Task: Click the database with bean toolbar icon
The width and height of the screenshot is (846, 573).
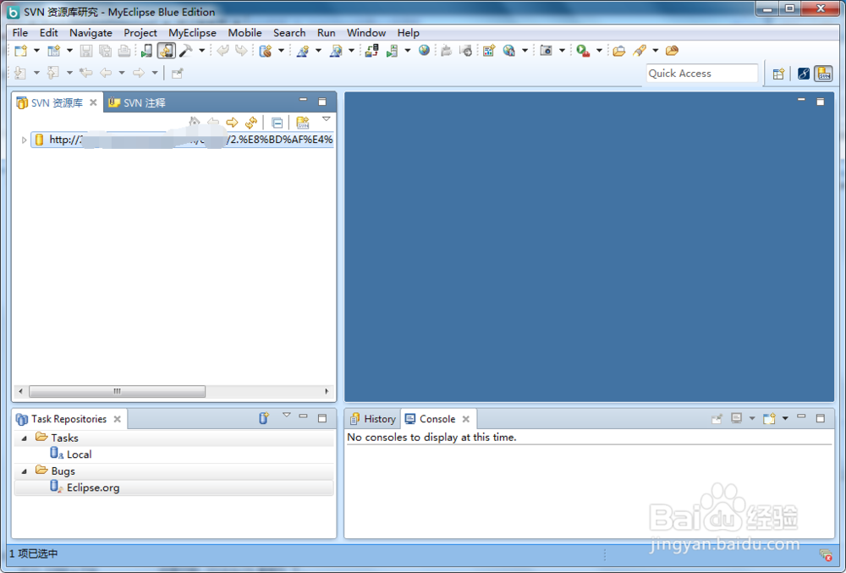Action: click(265, 51)
